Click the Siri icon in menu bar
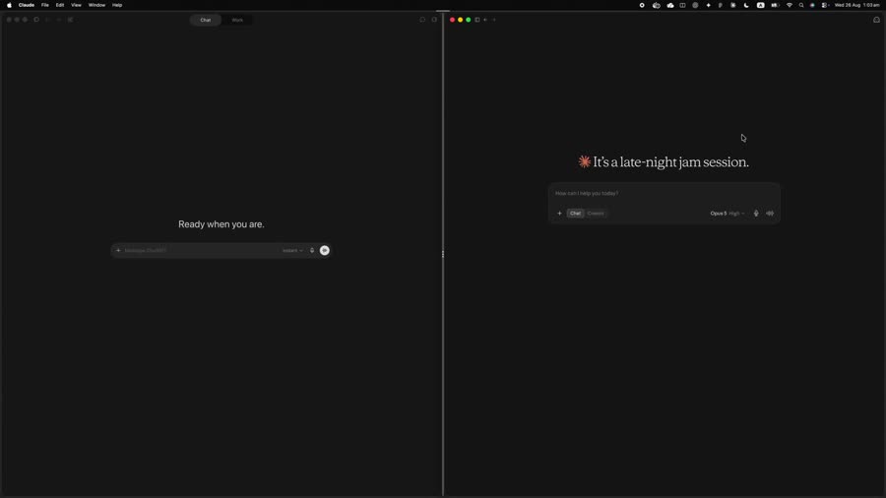Viewport: 886px width, 498px height. coord(812,5)
